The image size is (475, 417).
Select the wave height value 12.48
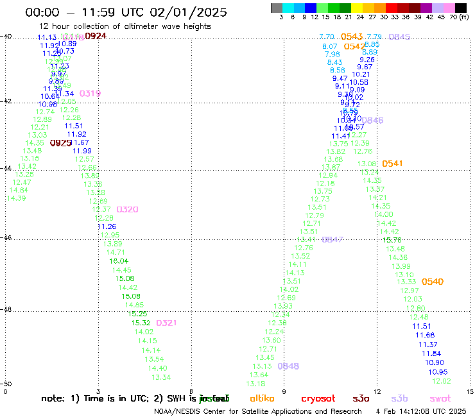tap(419, 317)
